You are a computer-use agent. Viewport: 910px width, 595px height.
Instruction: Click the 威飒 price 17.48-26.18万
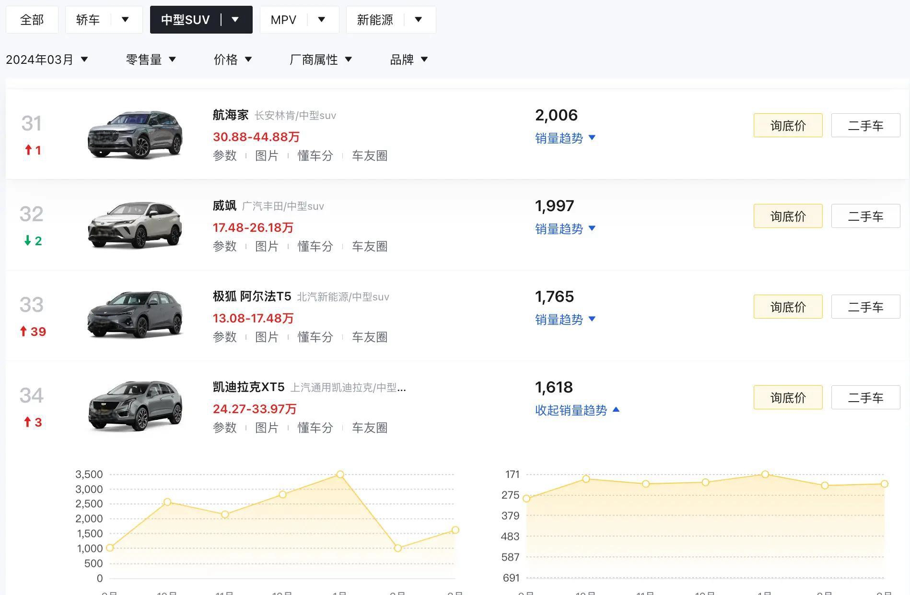pos(253,227)
